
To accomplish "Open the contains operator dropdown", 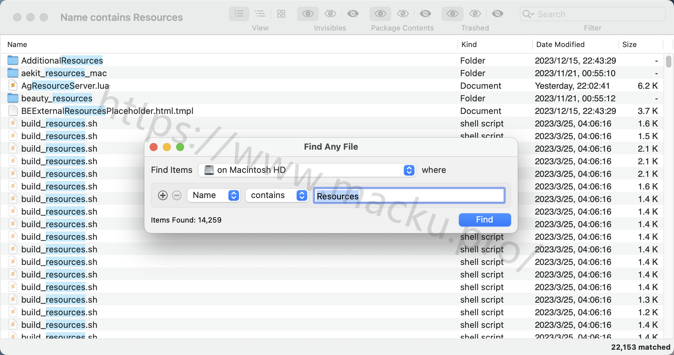I will click(276, 195).
